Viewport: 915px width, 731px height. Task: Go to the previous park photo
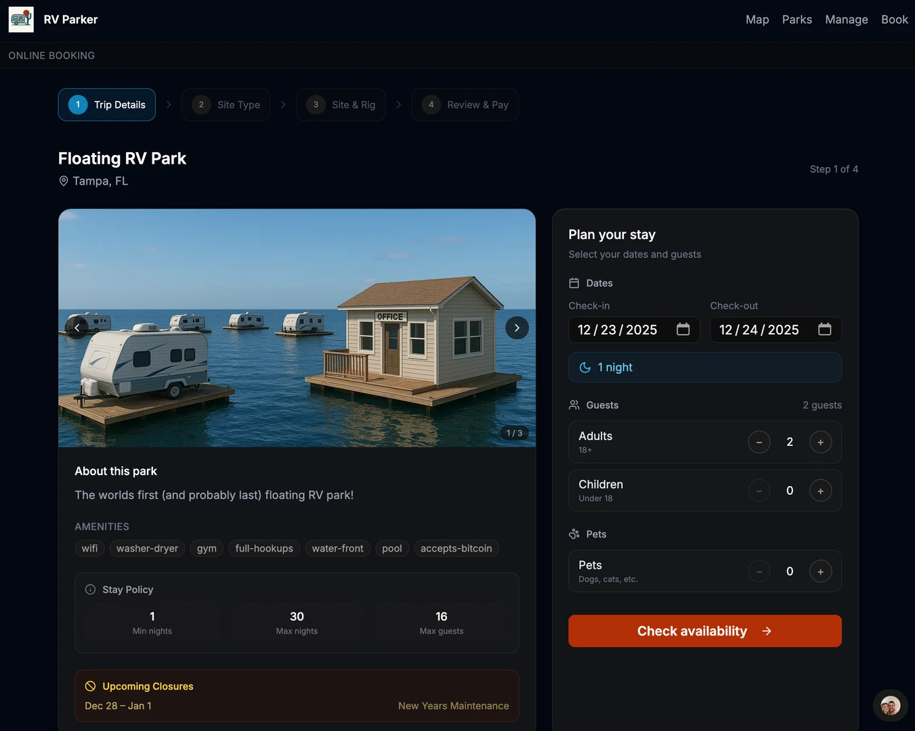tap(77, 328)
